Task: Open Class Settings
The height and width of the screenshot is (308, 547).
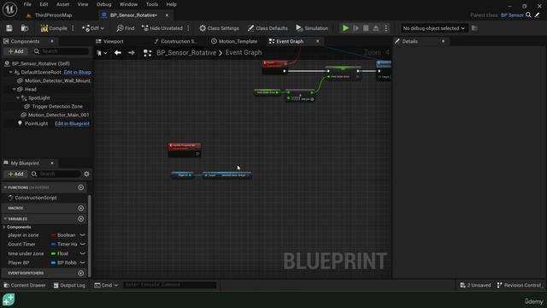Action: 219,28
